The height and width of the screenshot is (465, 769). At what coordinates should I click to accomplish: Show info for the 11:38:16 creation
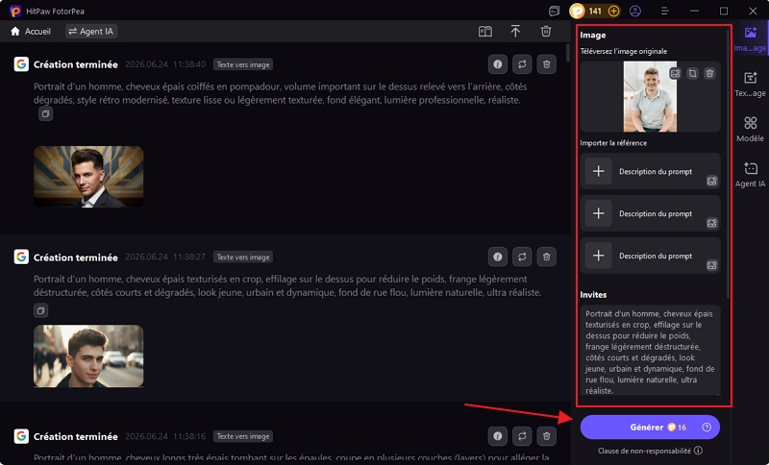click(x=497, y=436)
